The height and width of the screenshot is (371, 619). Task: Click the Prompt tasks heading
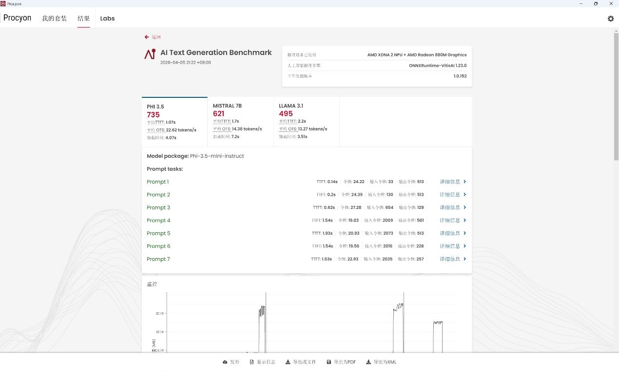[165, 169]
